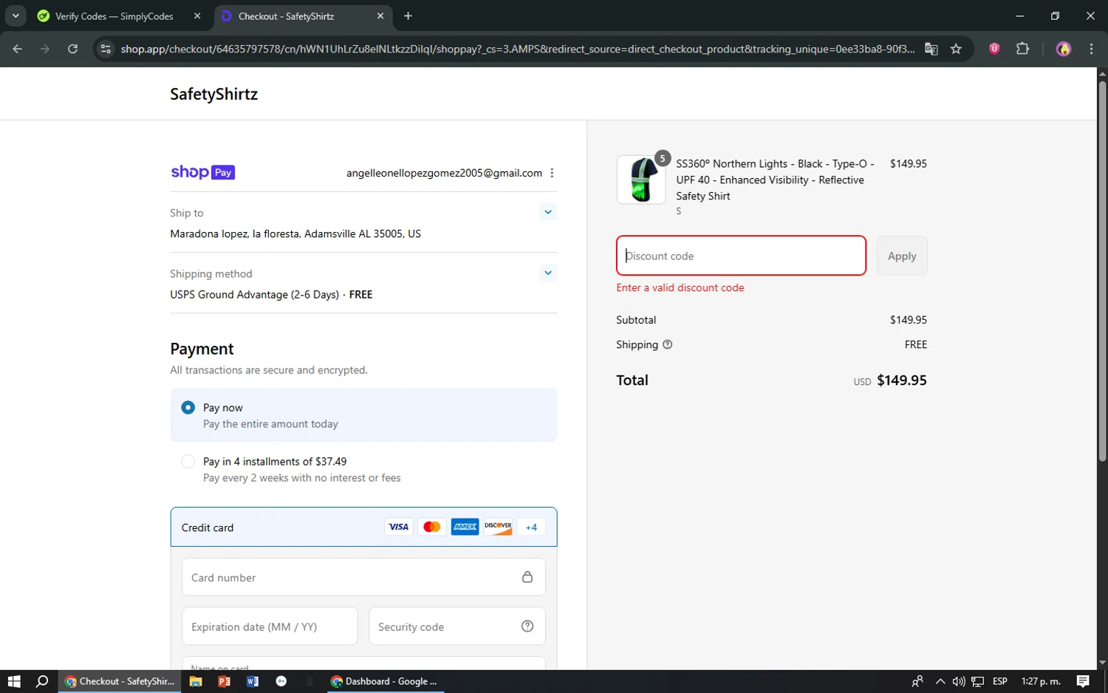
Task: Open PowerPoint from the taskbar
Action: click(x=224, y=681)
